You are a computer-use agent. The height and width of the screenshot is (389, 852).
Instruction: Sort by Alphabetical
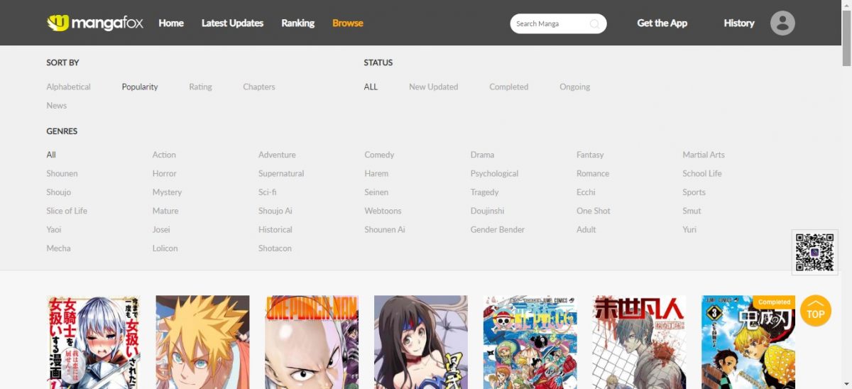click(x=68, y=87)
